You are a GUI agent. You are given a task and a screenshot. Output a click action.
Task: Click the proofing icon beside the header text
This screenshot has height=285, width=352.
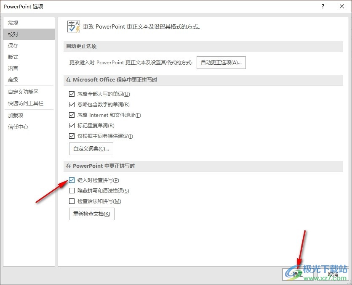point(73,26)
